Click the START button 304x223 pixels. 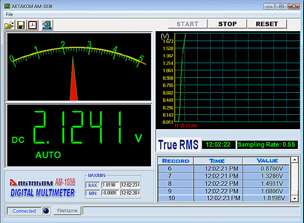pos(187,24)
